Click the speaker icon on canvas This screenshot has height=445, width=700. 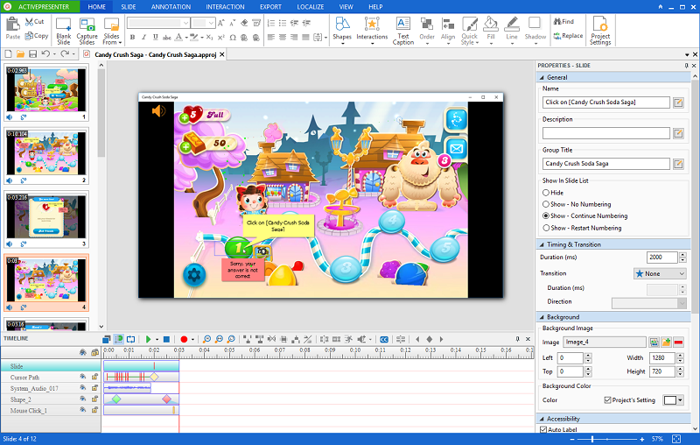158,110
